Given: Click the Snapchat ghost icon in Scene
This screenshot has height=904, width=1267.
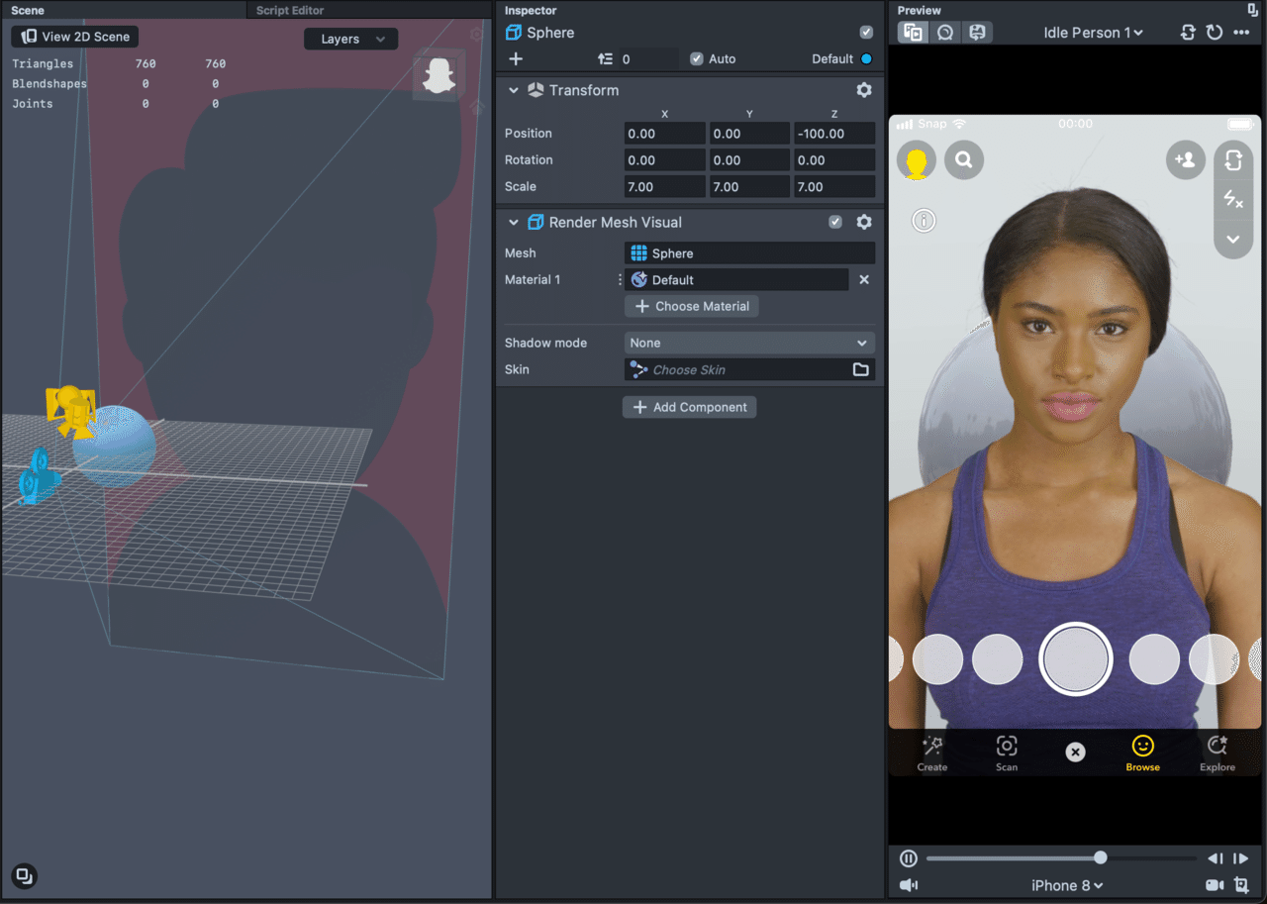Looking at the screenshot, I should (439, 76).
